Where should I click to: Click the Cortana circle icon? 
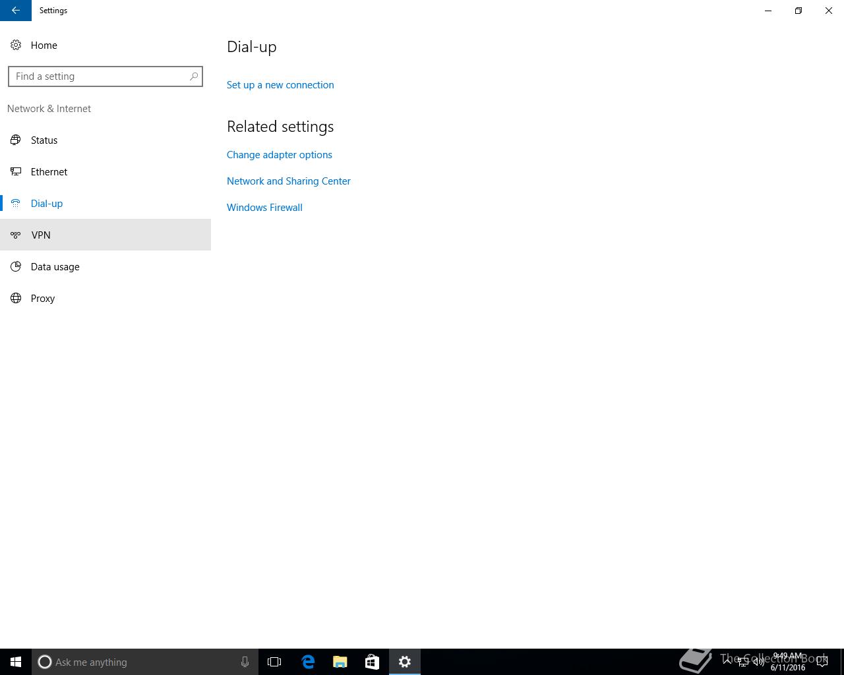pos(45,662)
